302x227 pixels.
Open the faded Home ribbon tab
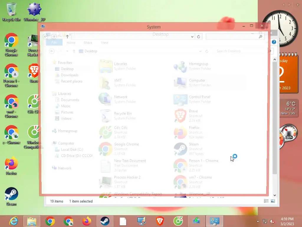pyautogui.click(x=71, y=43)
